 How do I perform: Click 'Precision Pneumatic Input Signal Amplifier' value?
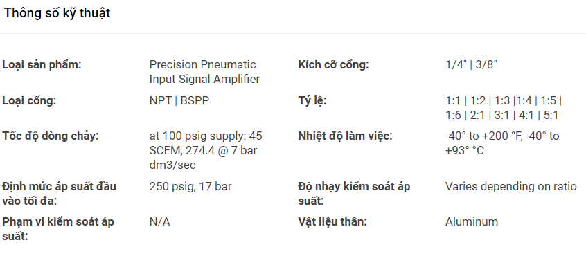204,72
